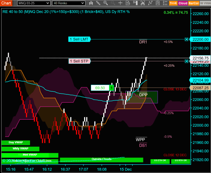Select the drawing tools pencil icon

[98, 3]
